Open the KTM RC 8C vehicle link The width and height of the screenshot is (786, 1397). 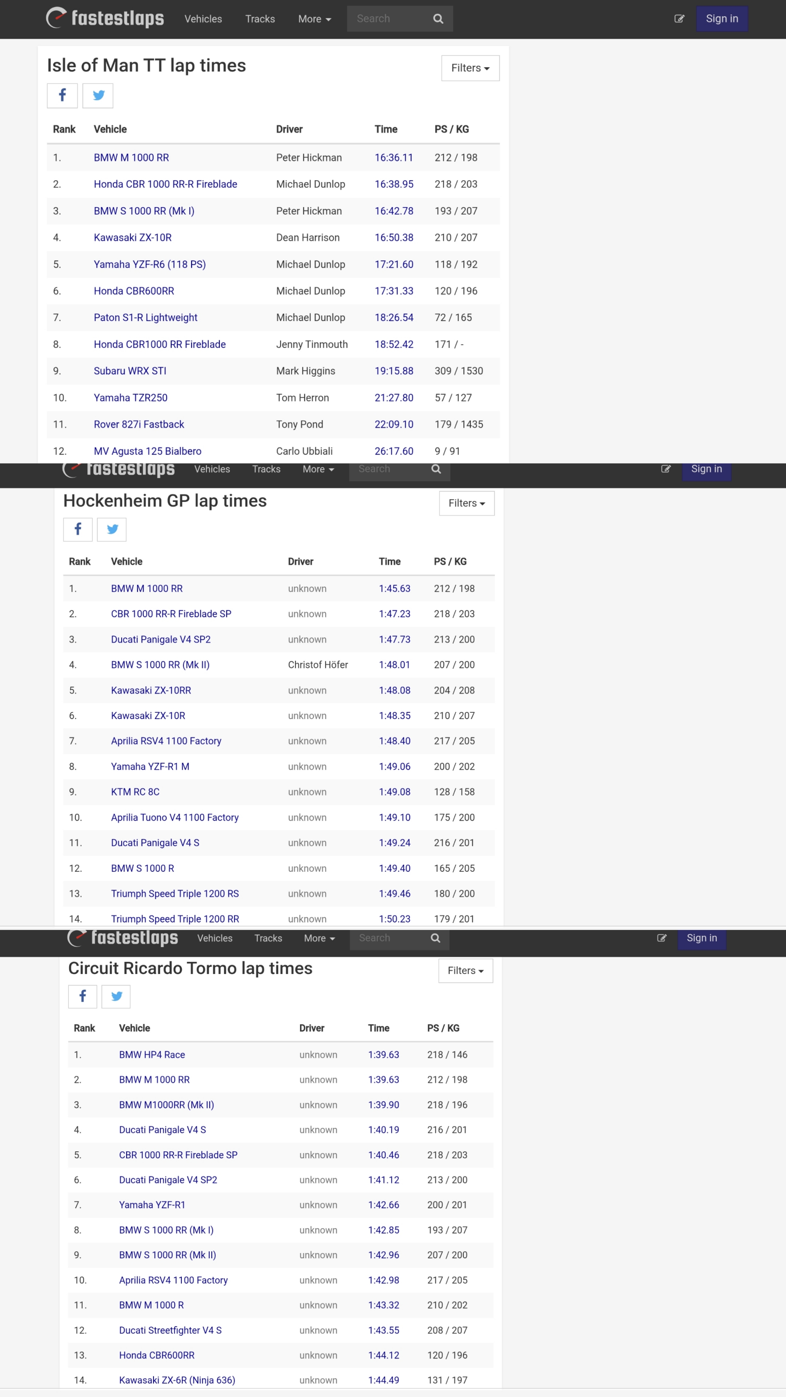pos(135,792)
